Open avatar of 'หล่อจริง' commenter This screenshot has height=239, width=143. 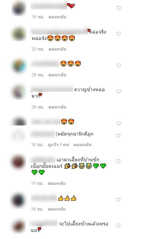[19, 34]
